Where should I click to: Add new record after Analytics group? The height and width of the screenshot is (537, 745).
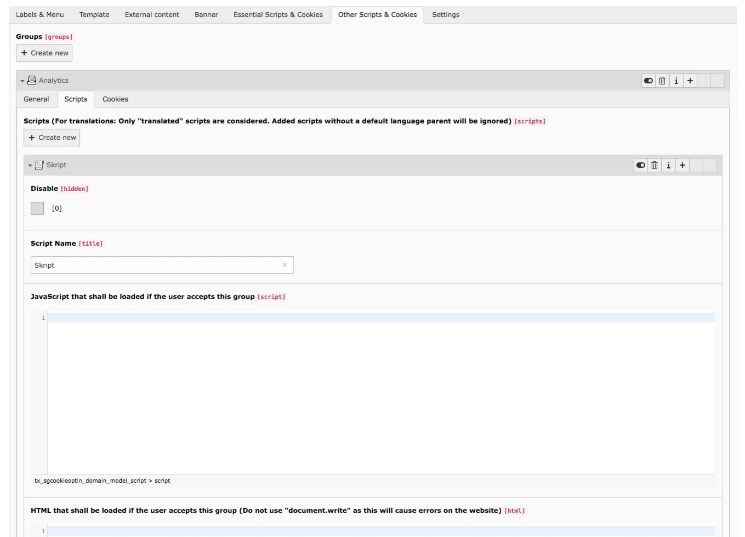pos(690,80)
